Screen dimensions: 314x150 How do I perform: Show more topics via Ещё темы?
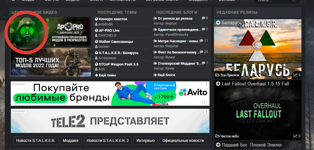click(107, 75)
